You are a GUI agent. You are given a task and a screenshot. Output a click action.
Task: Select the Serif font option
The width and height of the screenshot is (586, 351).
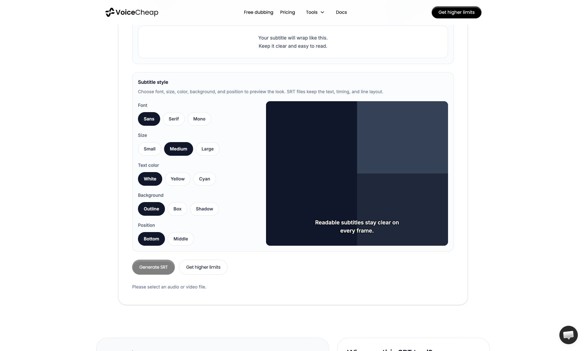pos(173,119)
